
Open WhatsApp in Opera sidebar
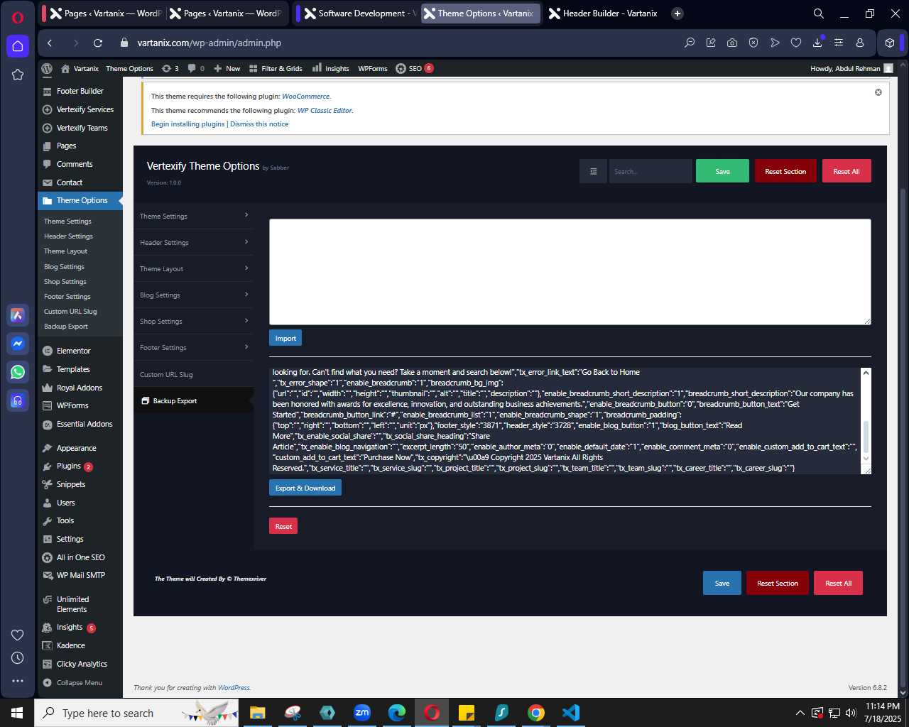[18, 372]
